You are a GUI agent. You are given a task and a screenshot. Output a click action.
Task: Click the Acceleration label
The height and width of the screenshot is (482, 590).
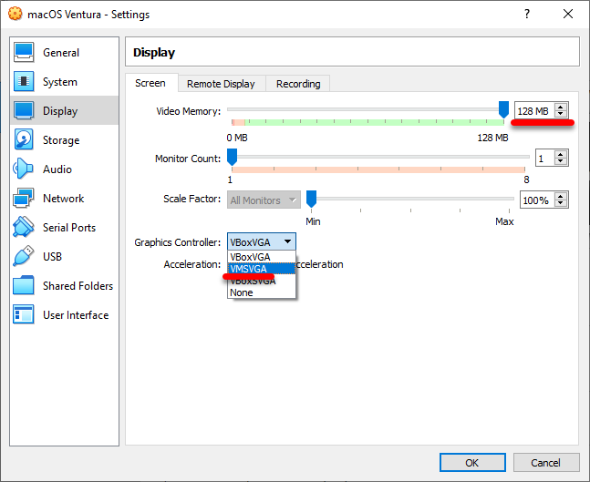tap(191, 264)
